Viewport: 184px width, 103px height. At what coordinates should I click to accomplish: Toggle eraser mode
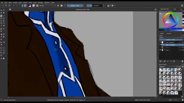pos(58,6)
